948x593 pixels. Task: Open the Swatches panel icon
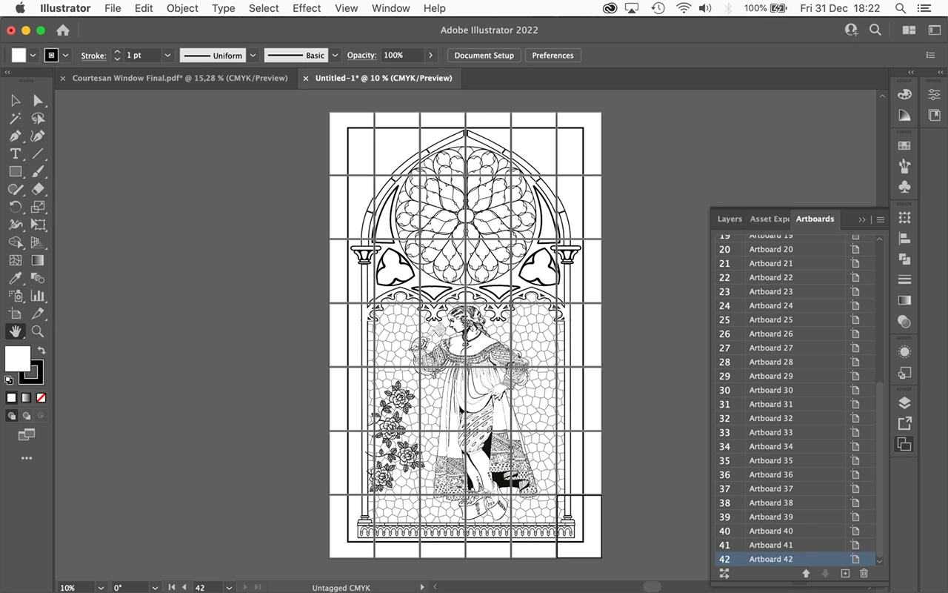[x=904, y=146]
